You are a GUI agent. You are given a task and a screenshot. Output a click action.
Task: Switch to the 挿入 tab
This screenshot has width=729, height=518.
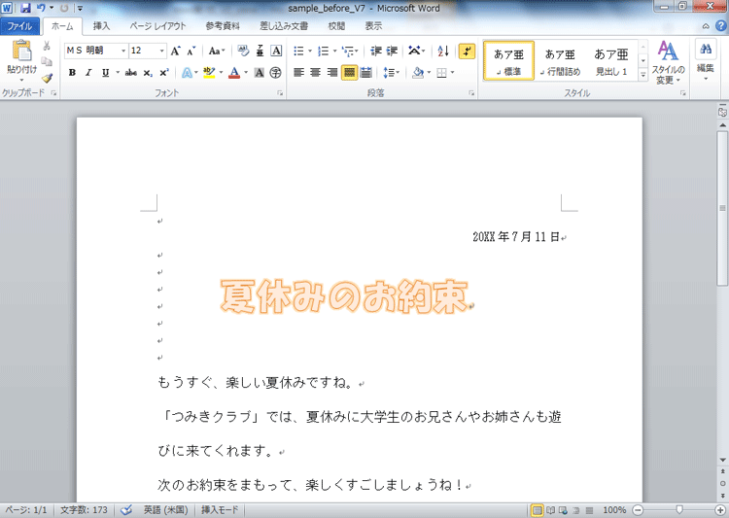coord(101,26)
